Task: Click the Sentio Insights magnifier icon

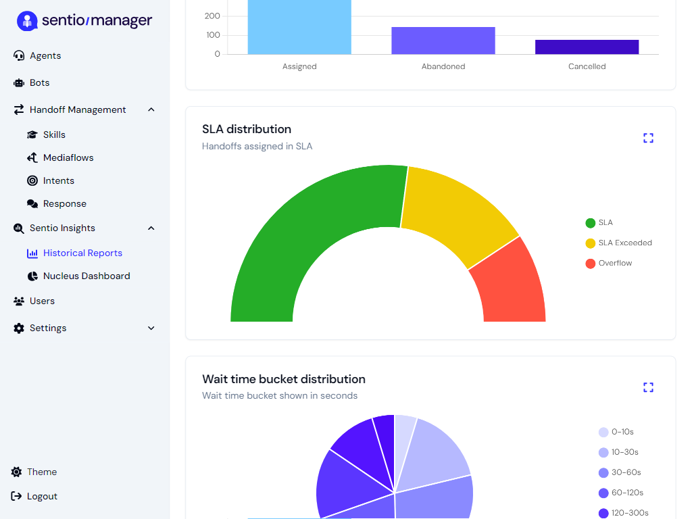Action: click(18, 228)
